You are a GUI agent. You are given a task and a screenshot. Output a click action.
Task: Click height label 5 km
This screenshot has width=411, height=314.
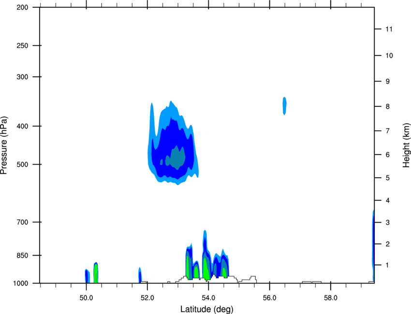(x=388, y=178)
